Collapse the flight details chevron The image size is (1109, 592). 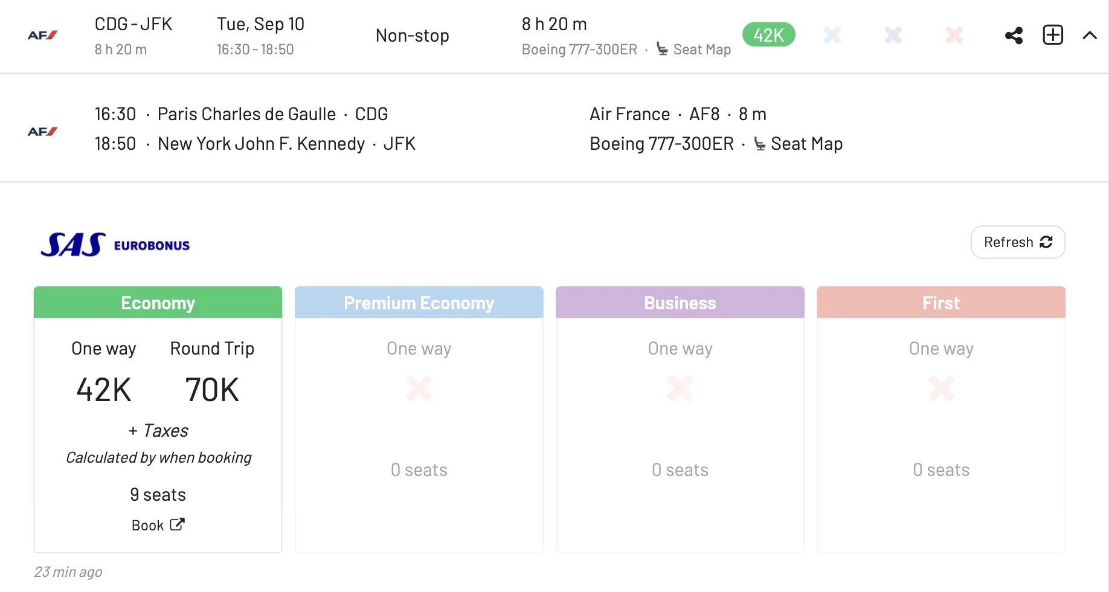(x=1090, y=35)
